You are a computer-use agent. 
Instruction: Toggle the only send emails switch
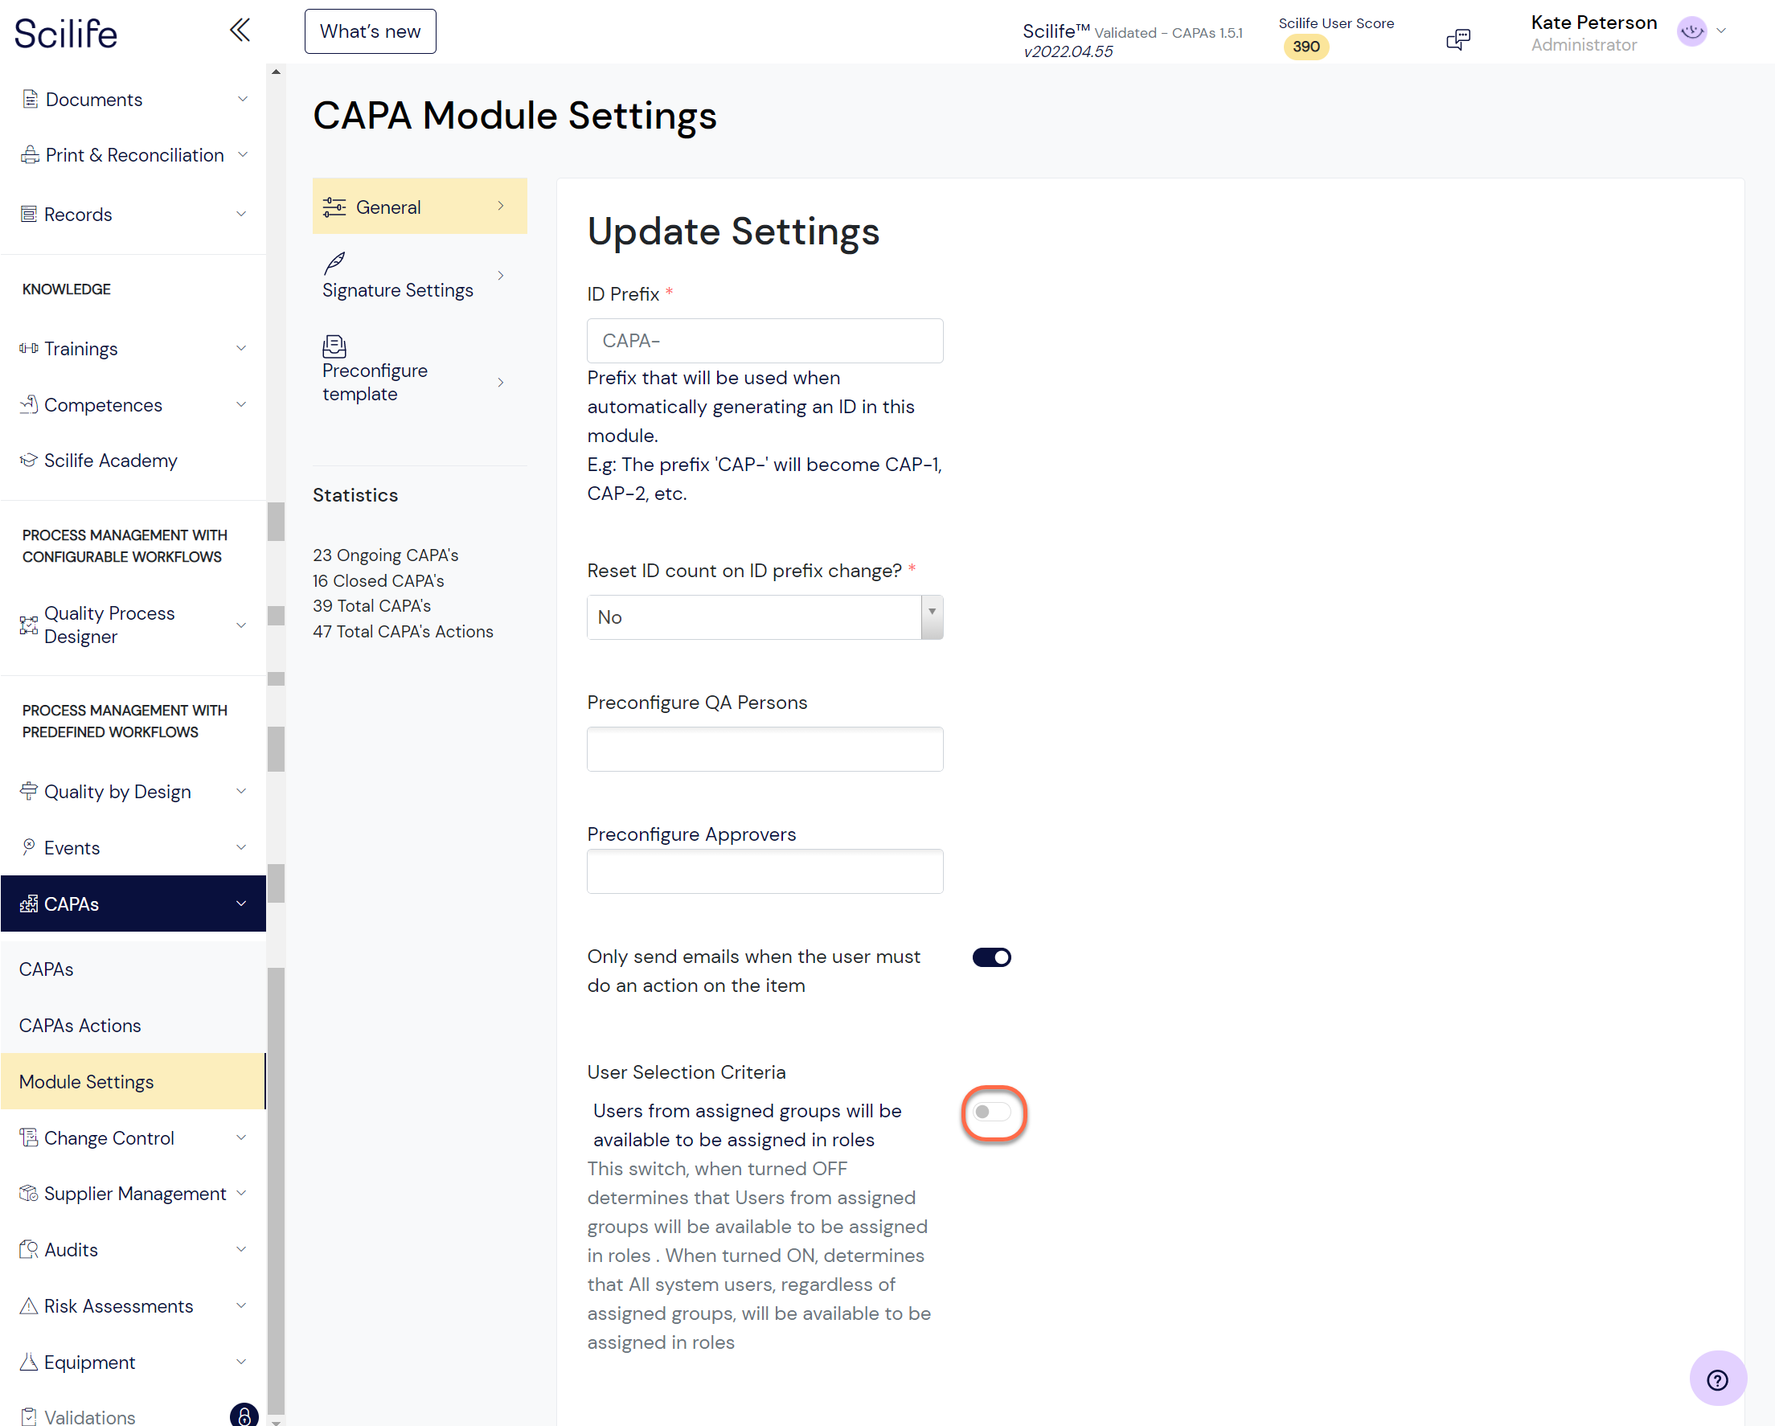pyautogui.click(x=991, y=957)
